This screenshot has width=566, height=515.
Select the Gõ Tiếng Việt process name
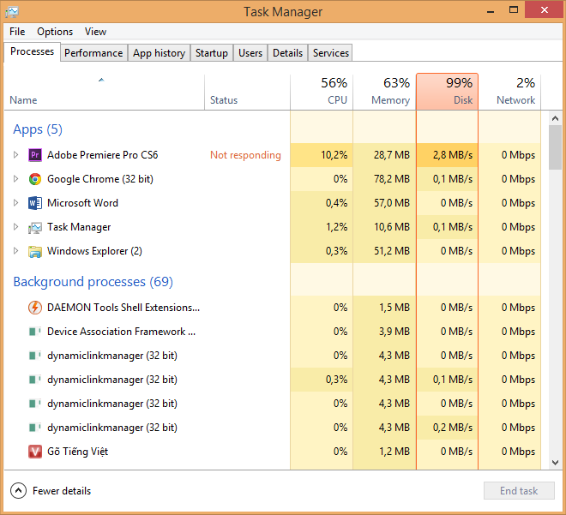[x=77, y=452]
